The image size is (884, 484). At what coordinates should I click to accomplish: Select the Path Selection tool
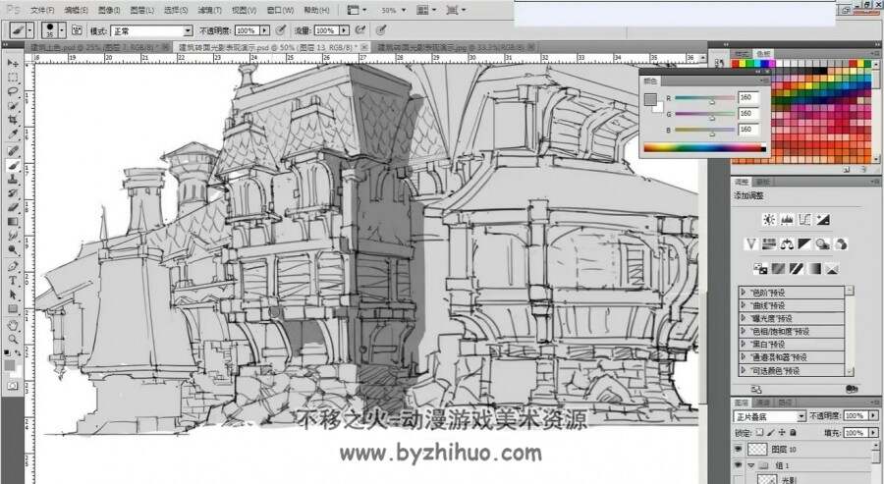[x=13, y=295]
